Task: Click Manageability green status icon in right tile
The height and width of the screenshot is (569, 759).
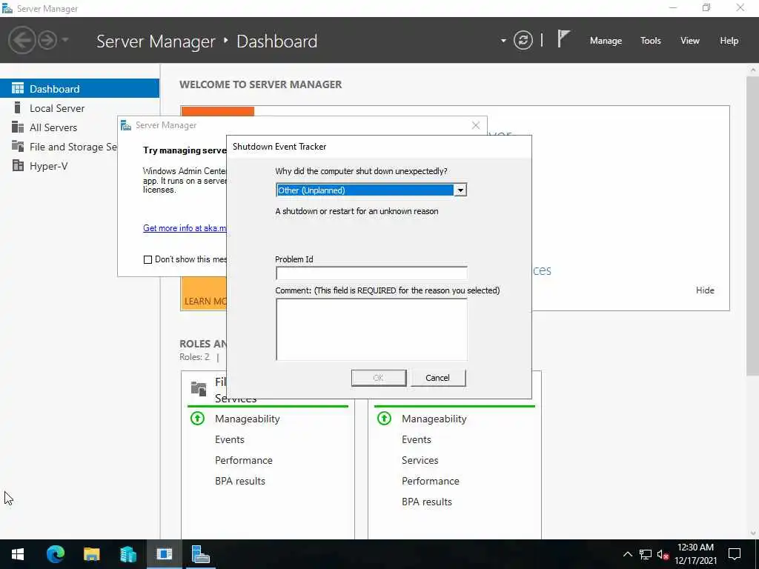Action: click(x=385, y=418)
